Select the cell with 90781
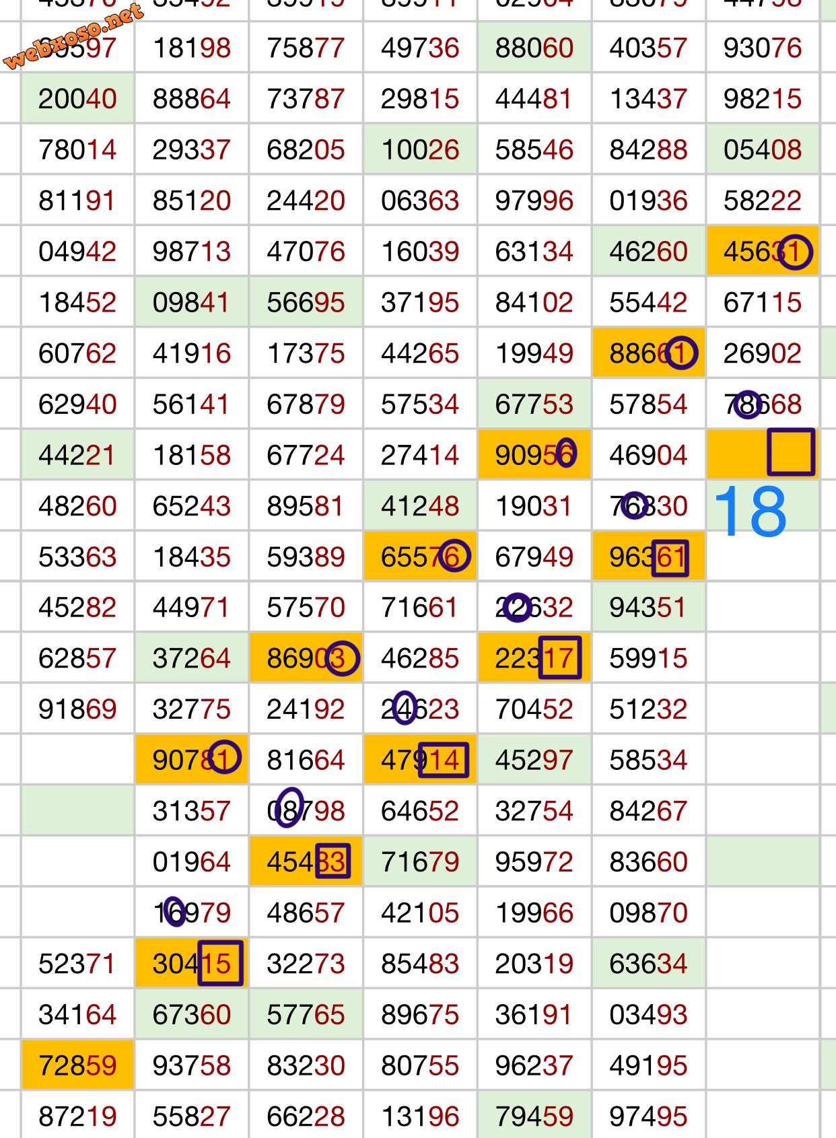Viewport: 836px width, 1138px height. pyautogui.click(x=191, y=760)
